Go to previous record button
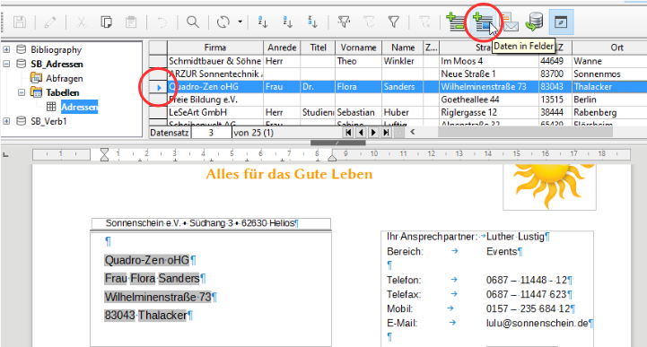Viewport: 647px width, 347px height. pyautogui.click(x=361, y=133)
